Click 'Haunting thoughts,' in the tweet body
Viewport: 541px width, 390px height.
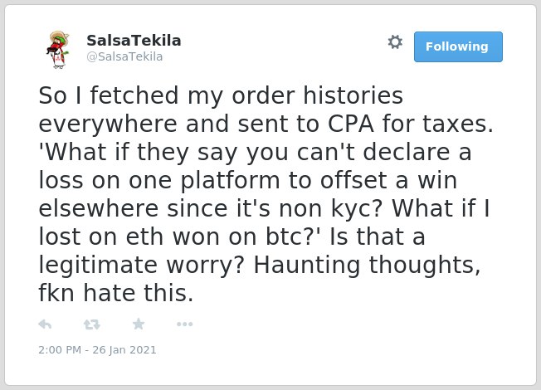pyautogui.click(x=367, y=266)
